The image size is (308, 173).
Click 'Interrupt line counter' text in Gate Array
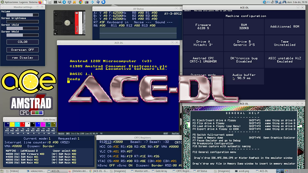pyautogui.click(x=26, y=142)
